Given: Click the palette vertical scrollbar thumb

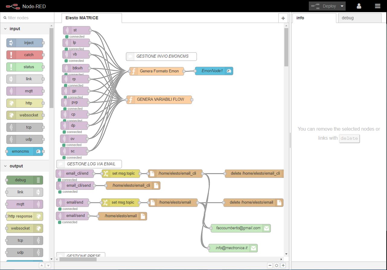Looking at the screenshot, I should click(51, 68).
